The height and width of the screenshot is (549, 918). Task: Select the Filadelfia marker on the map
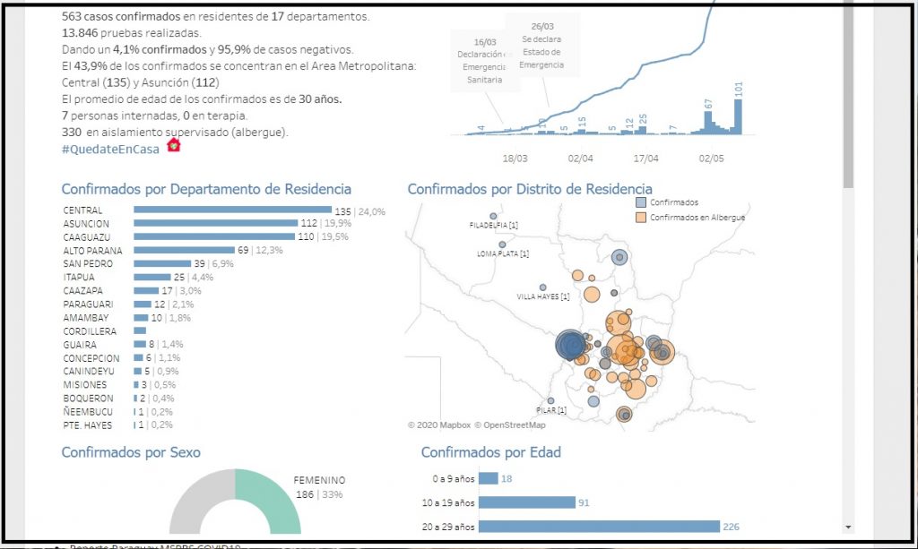tap(493, 216)
